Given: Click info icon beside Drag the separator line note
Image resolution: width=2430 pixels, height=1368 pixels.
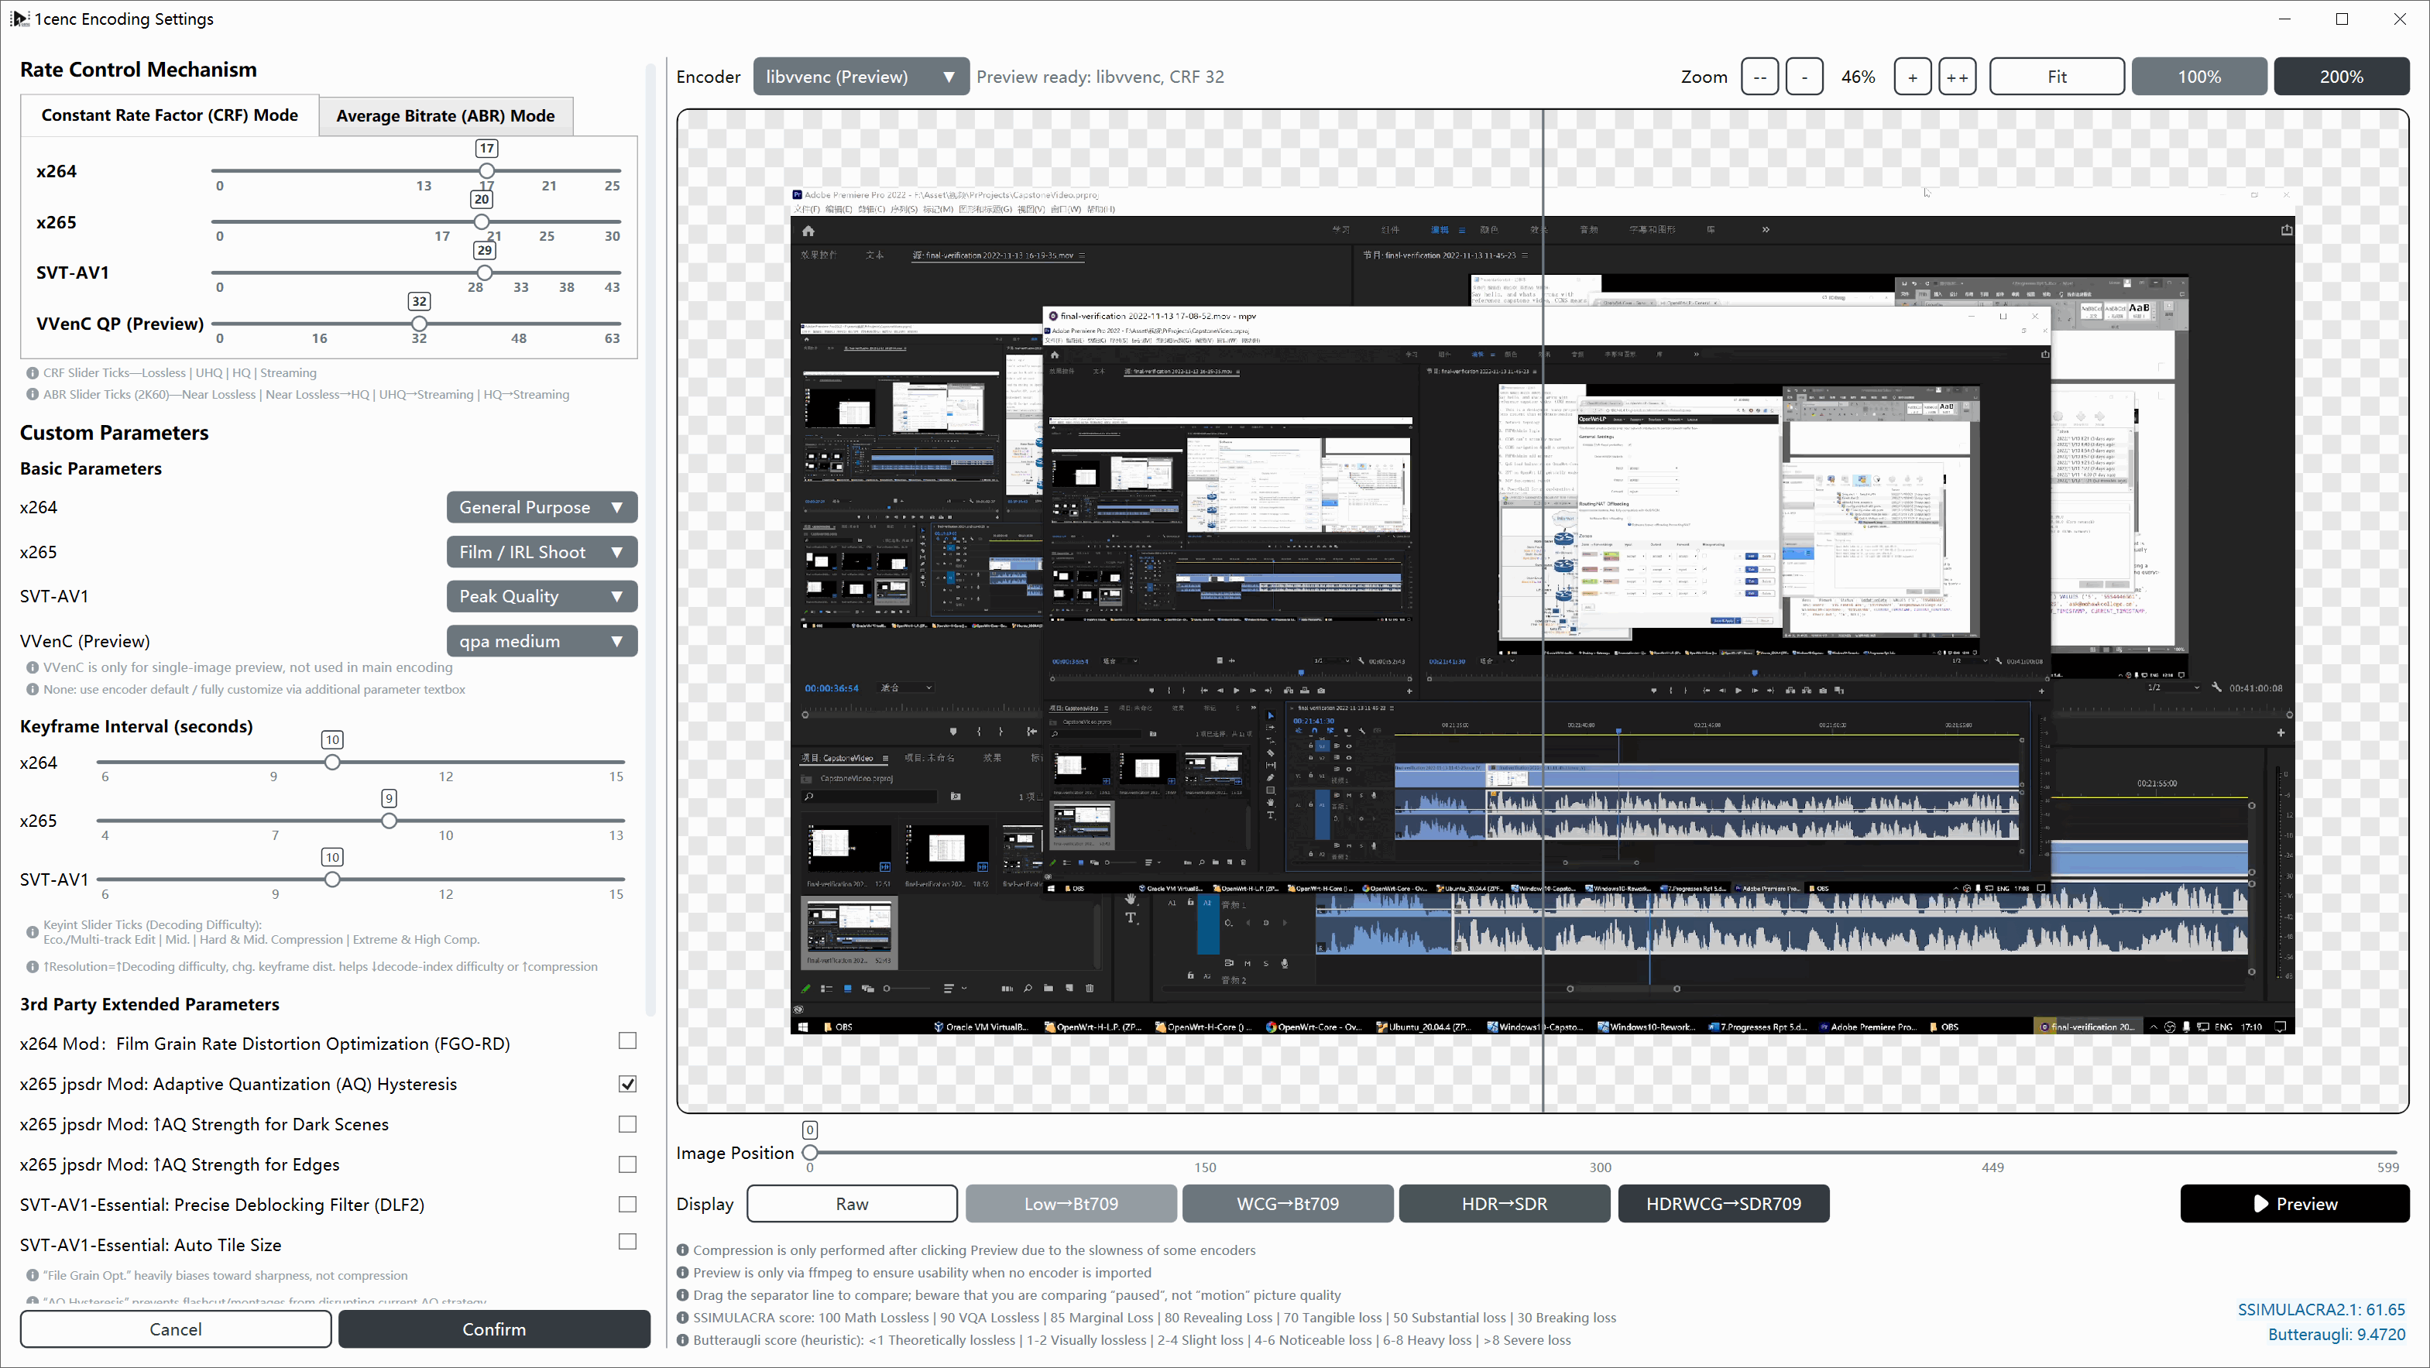Looking at the screenshot, I should pos(682,1294).
